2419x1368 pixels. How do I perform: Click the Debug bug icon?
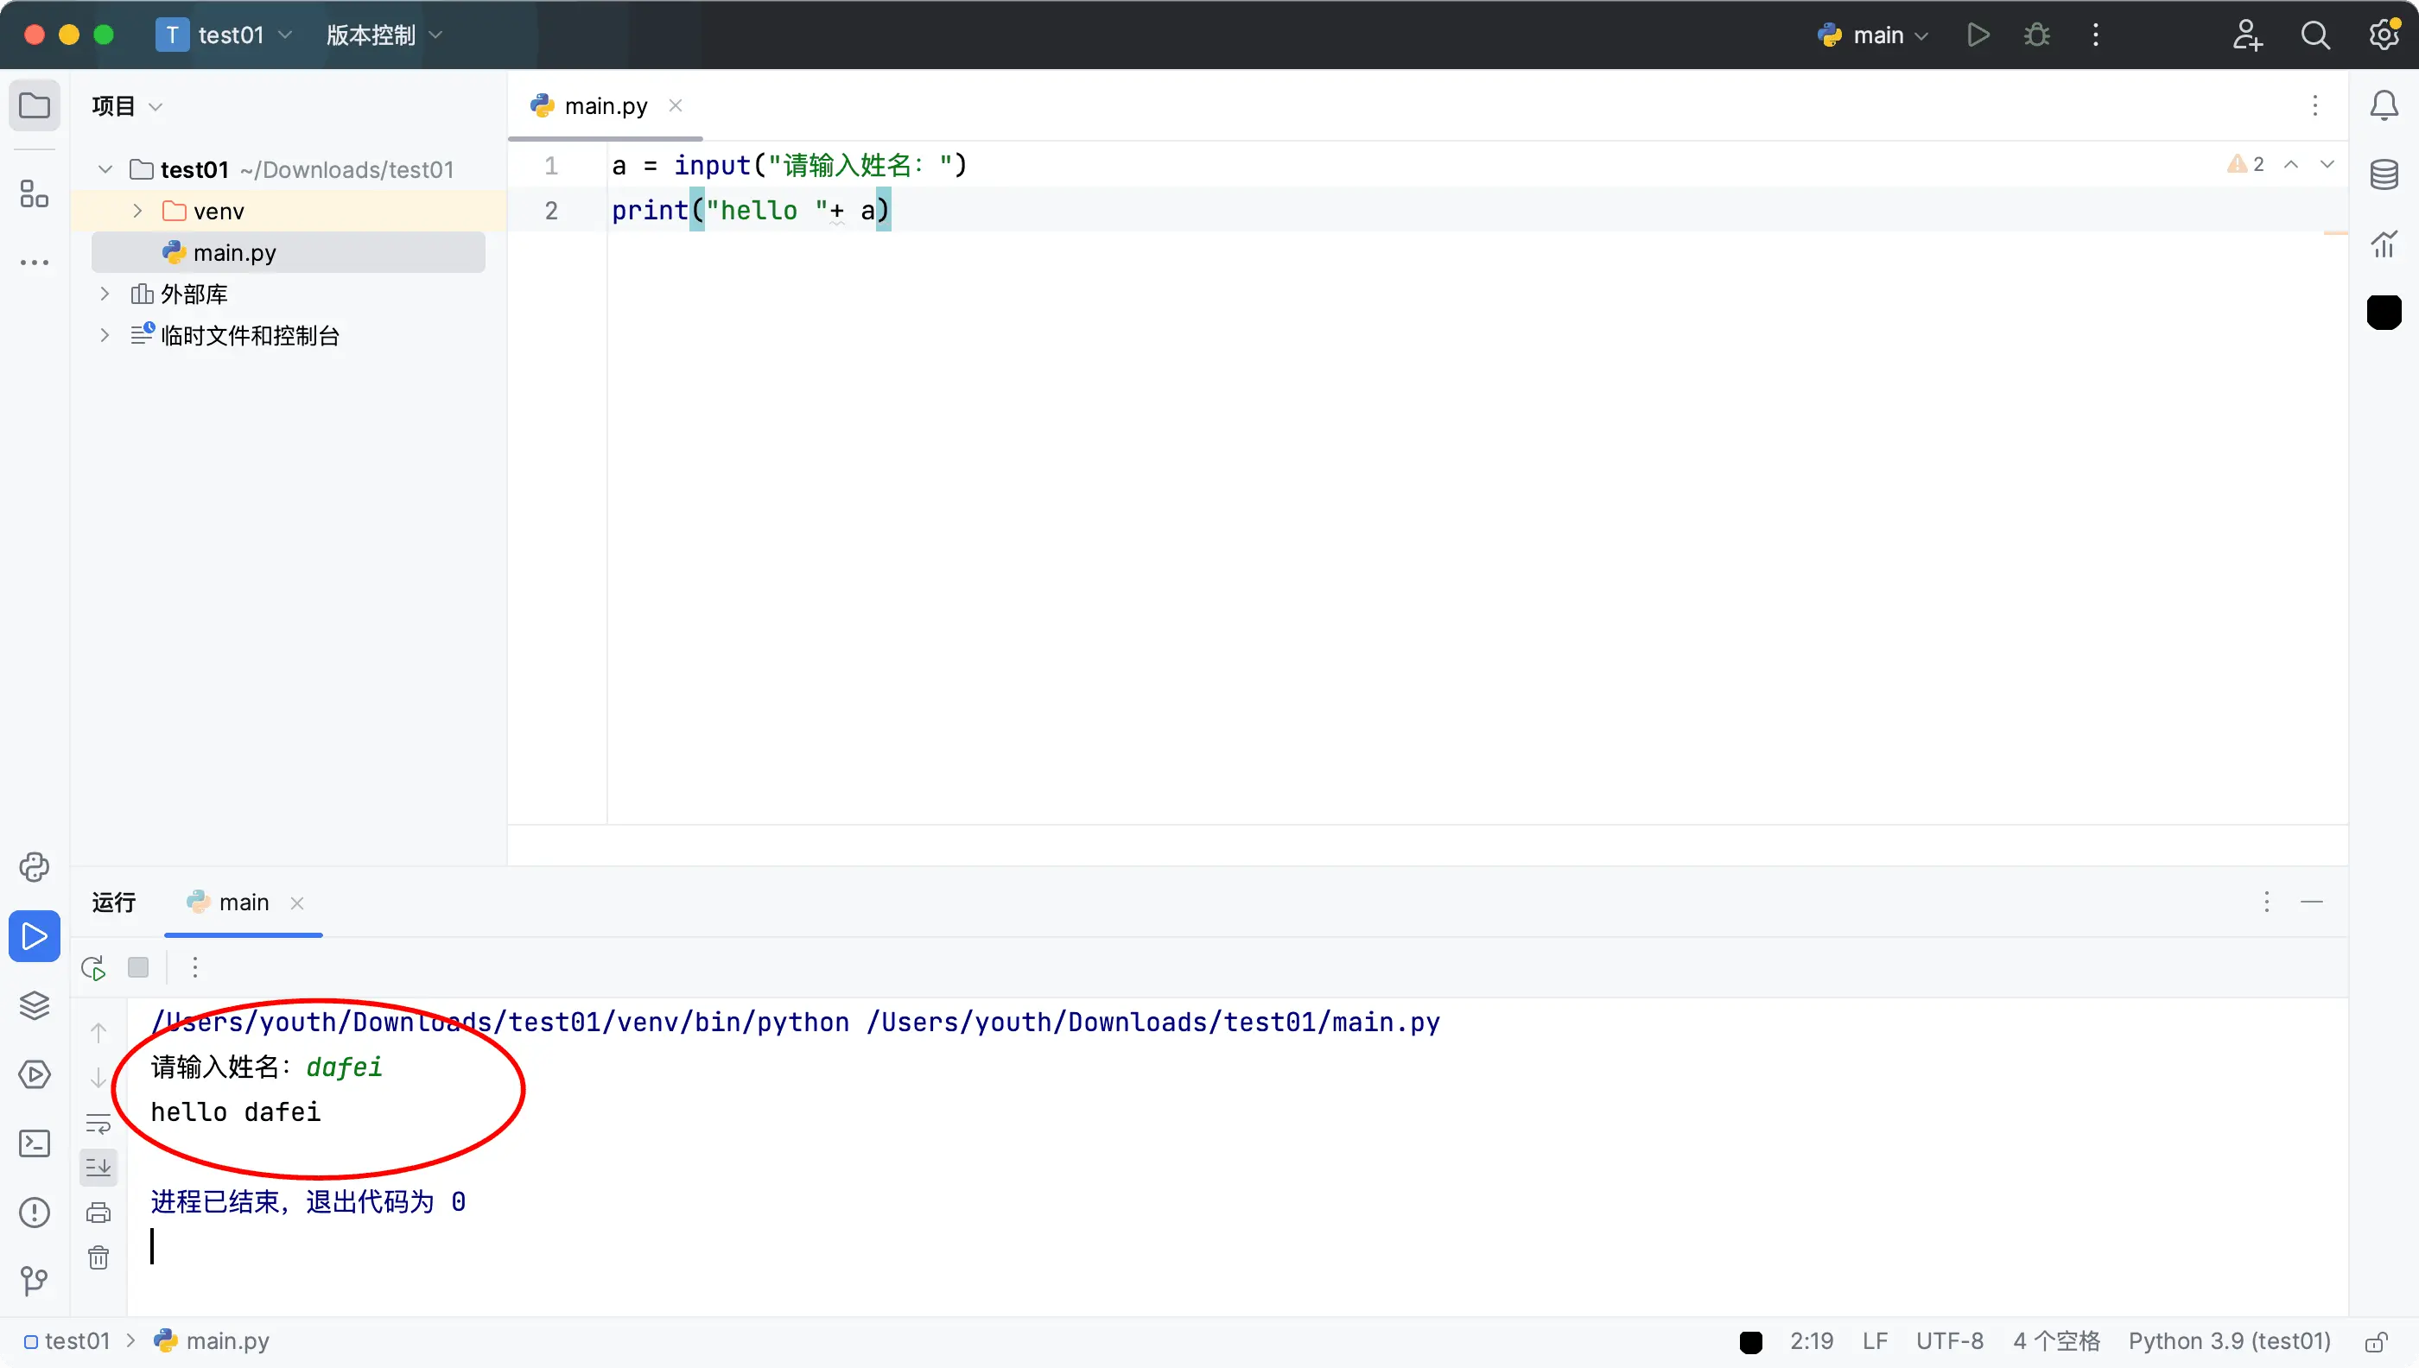[x=2036, y=35]
